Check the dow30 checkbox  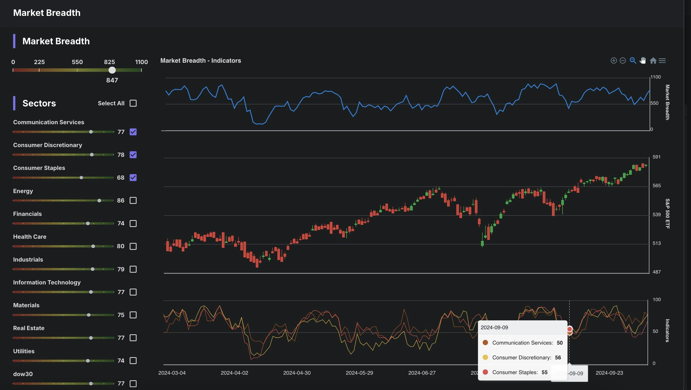click(133, 384)
